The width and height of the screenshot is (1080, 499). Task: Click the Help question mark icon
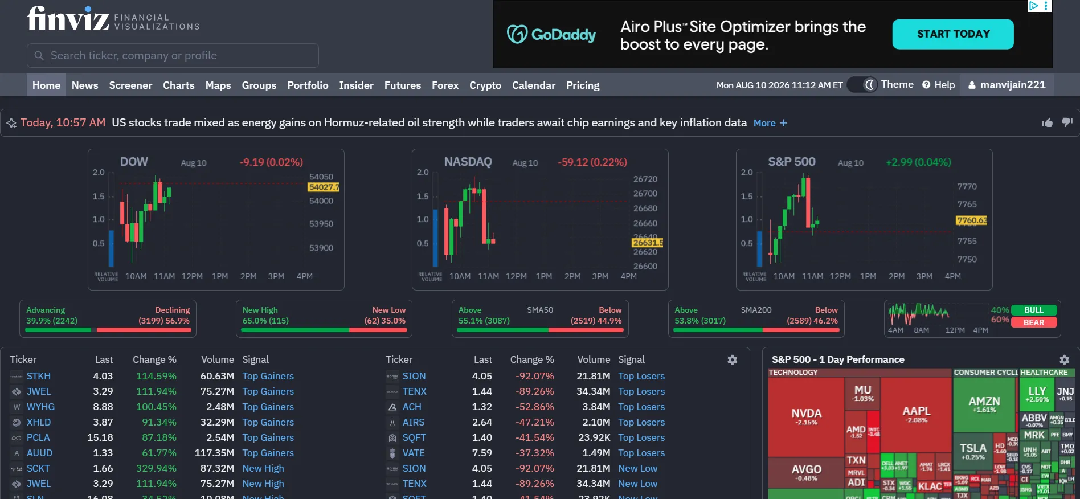click(926, 85)
